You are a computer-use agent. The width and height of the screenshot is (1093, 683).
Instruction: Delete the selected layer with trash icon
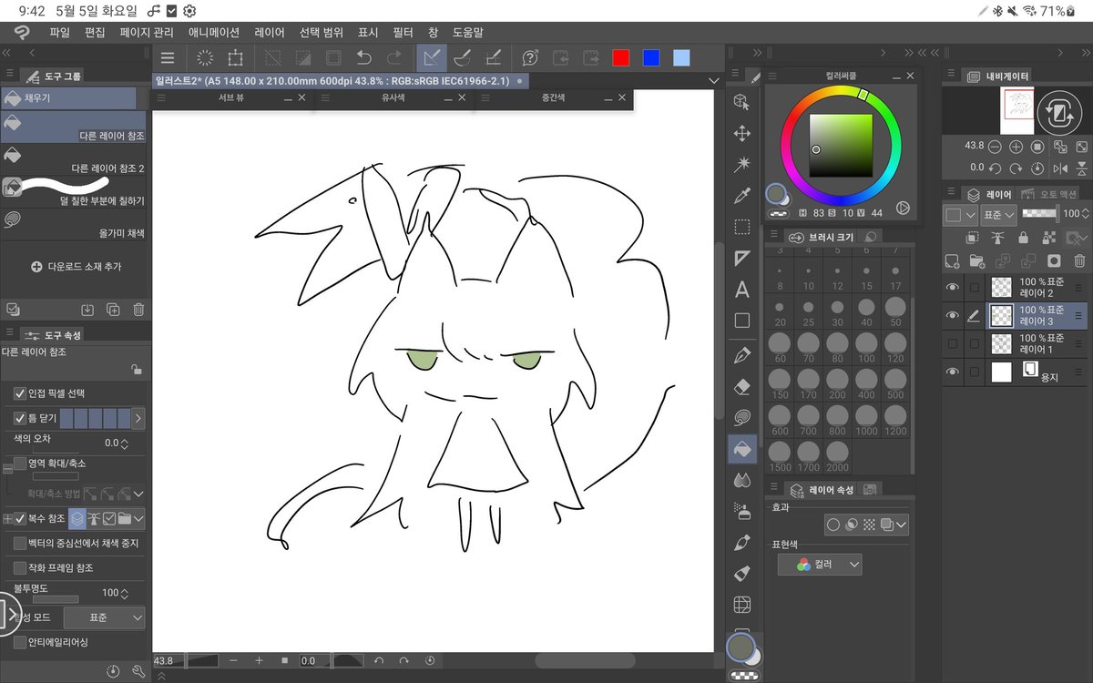(x=1078, y=260)
